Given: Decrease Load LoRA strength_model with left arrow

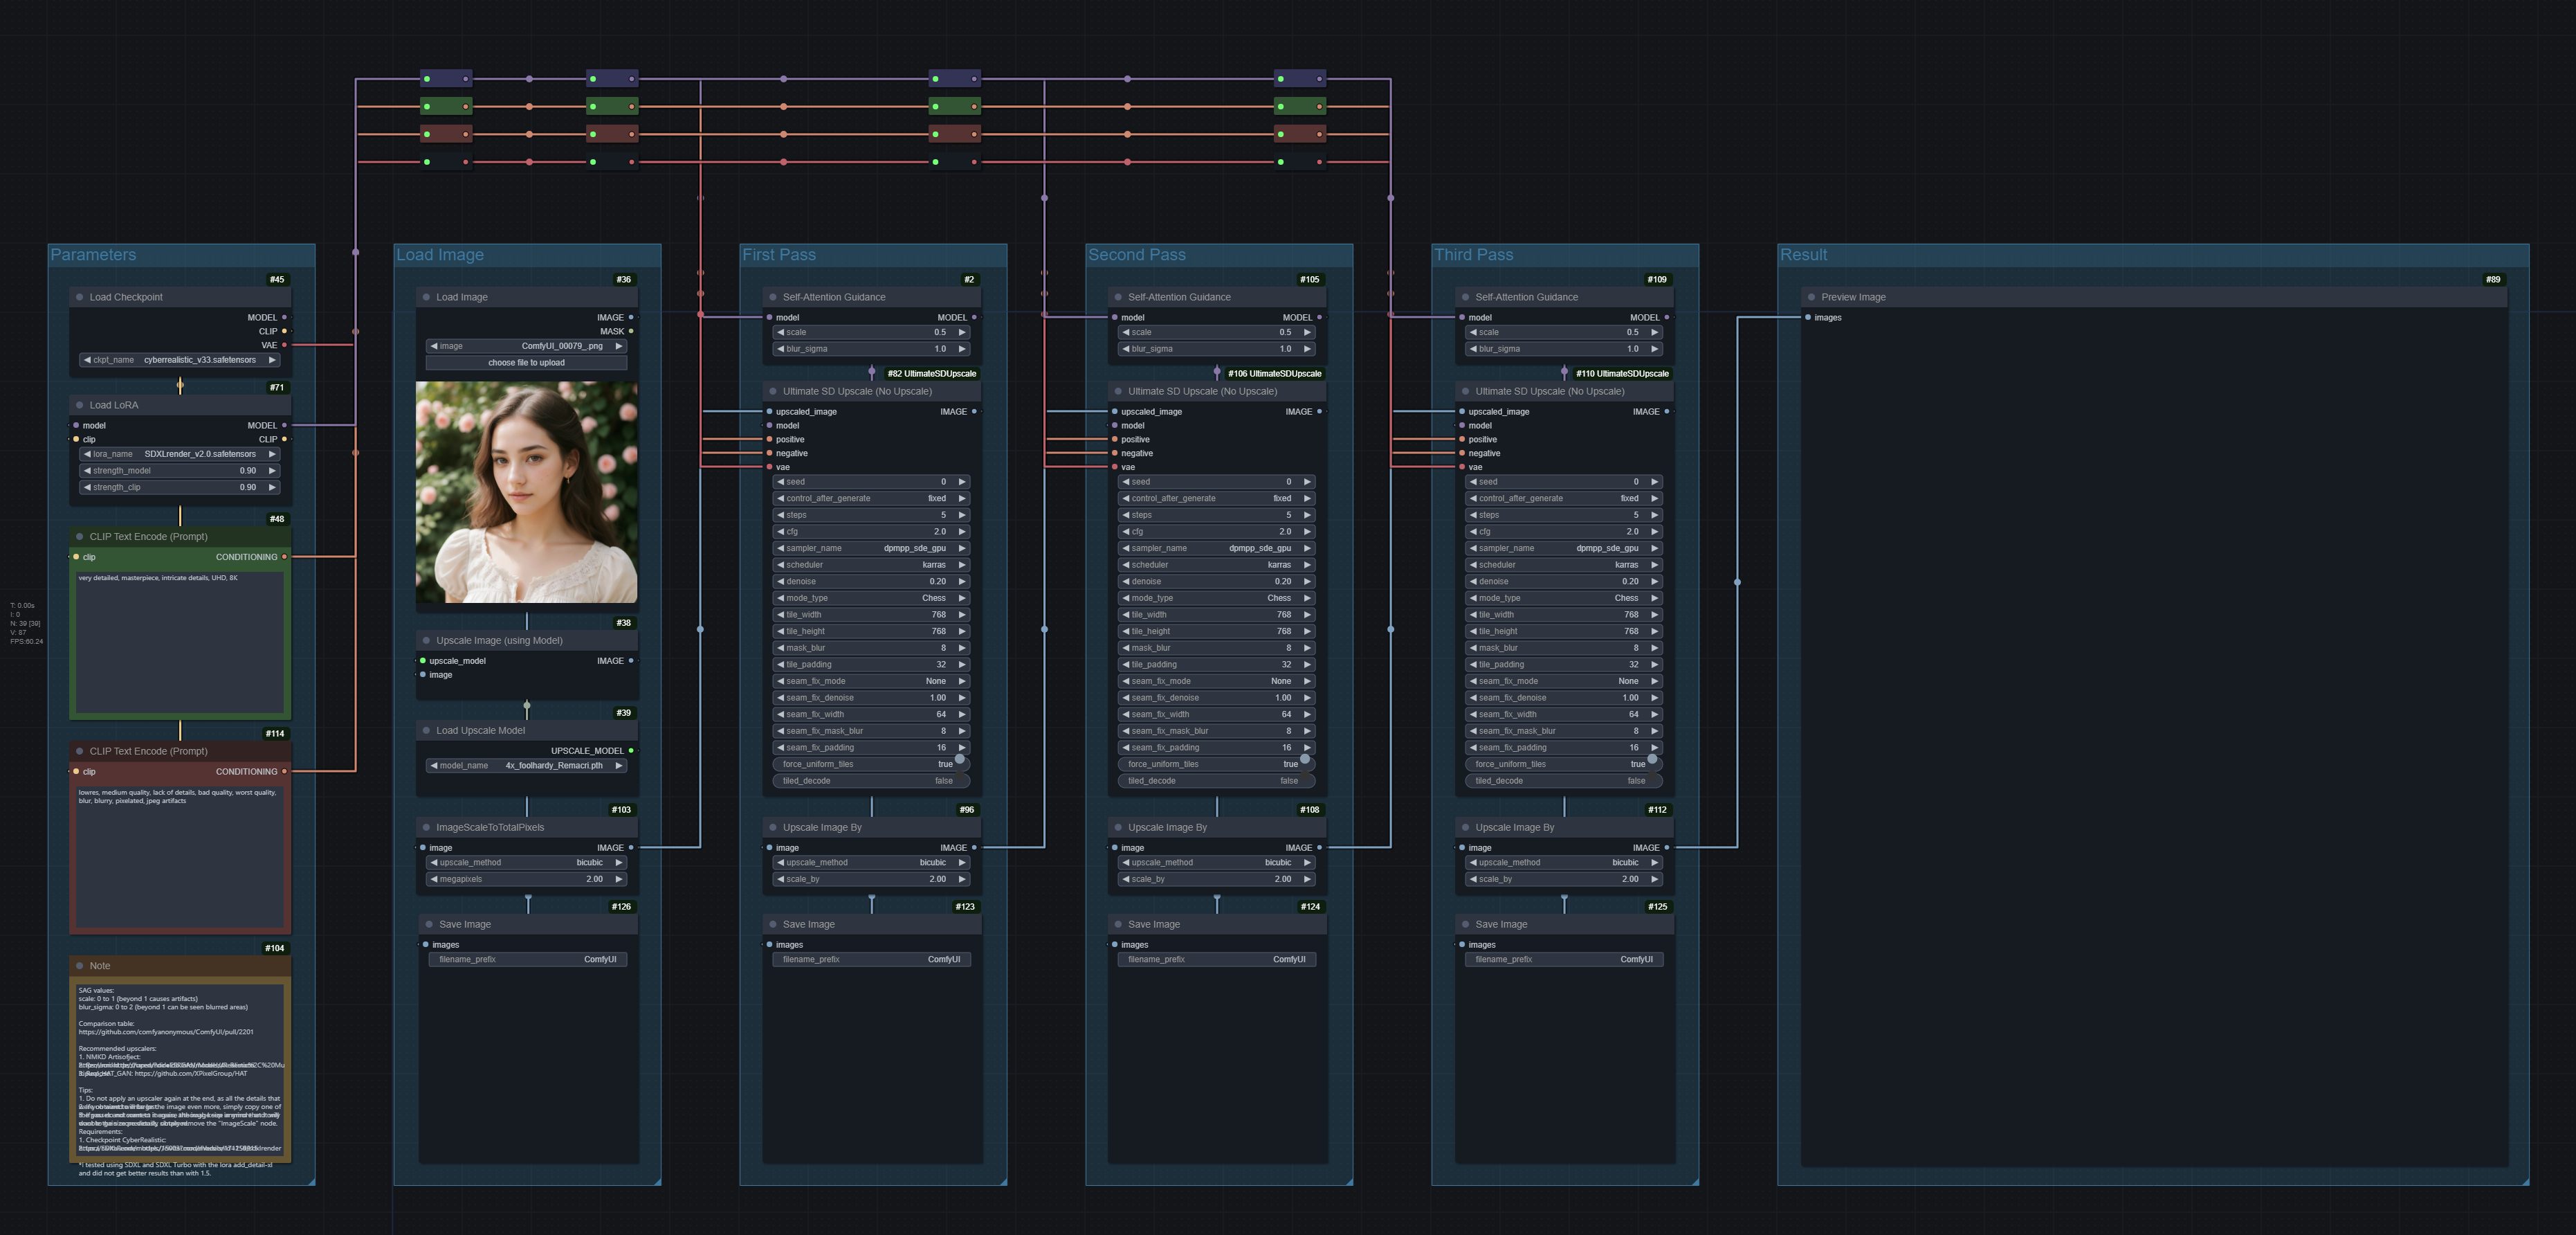Looking at the screenshot, I should click(87, 470).
